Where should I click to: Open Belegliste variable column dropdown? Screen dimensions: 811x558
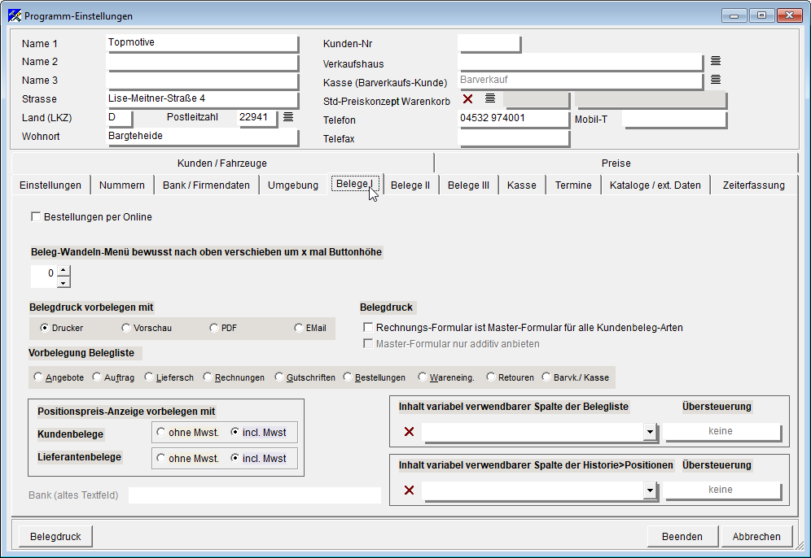[650, 432]
